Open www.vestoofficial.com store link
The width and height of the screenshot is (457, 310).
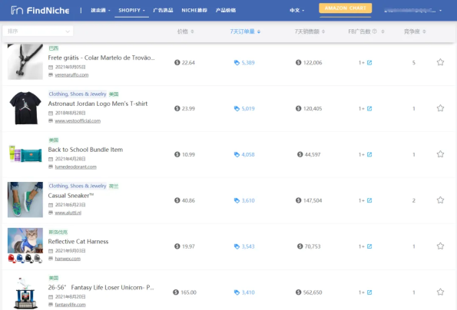coord(78,120)
